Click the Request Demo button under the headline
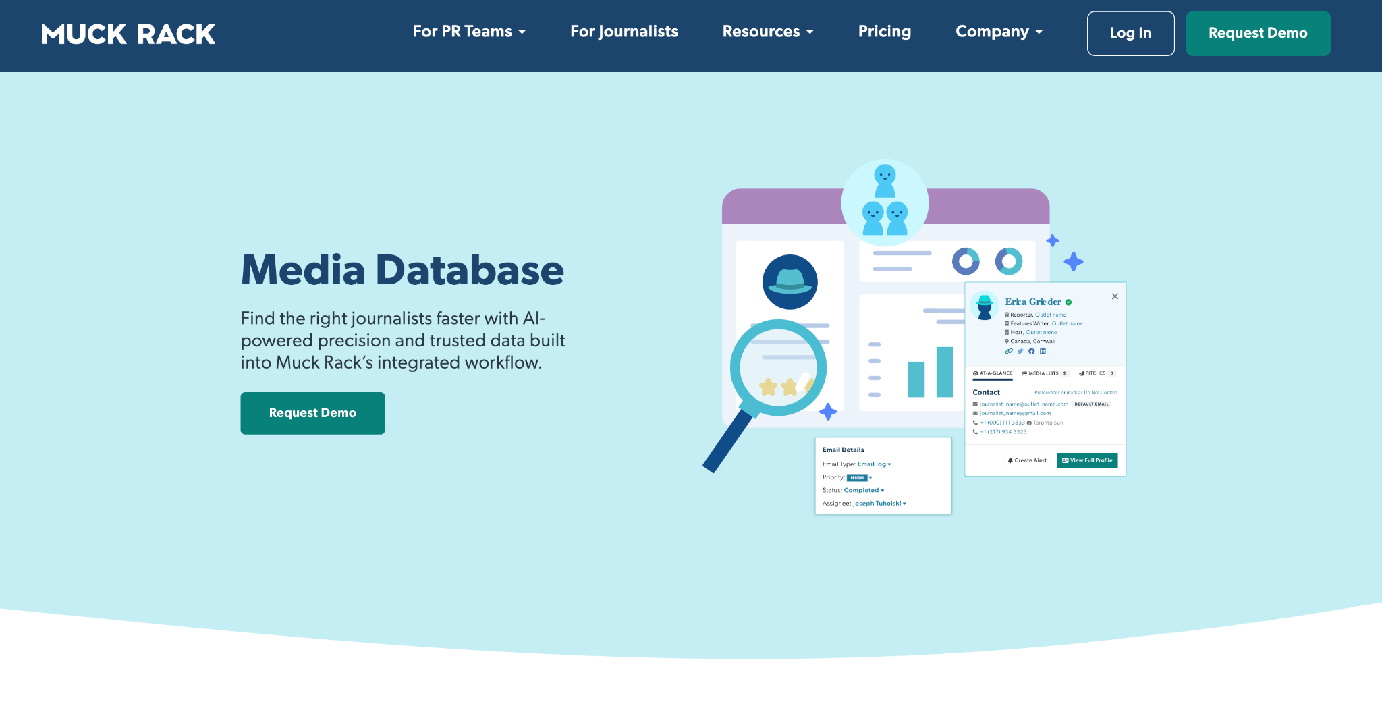The image size is (1382, 702). click(x=312, y=412)
